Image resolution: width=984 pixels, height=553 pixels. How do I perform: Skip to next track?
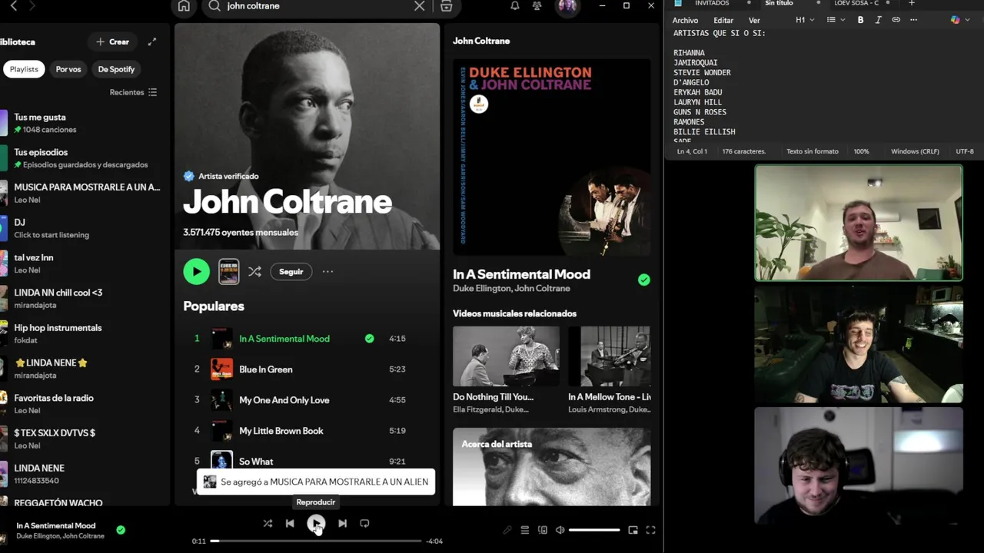coord(342,523)
